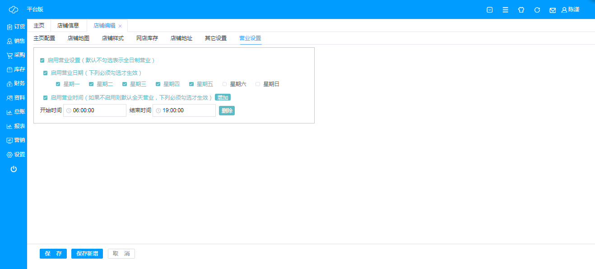
Task: Click the power logout icon in sidebar
Action: point(14,169)
